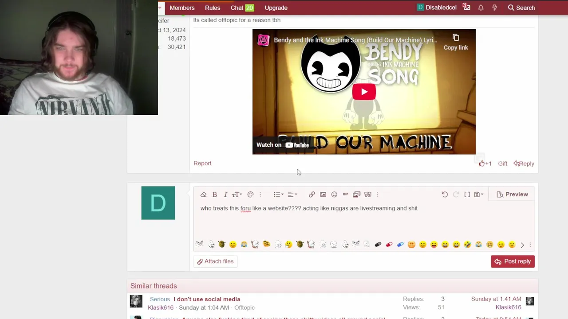Open Watch on YouTube link
Viewport: 568px width, 319px height.
(283, 145)
